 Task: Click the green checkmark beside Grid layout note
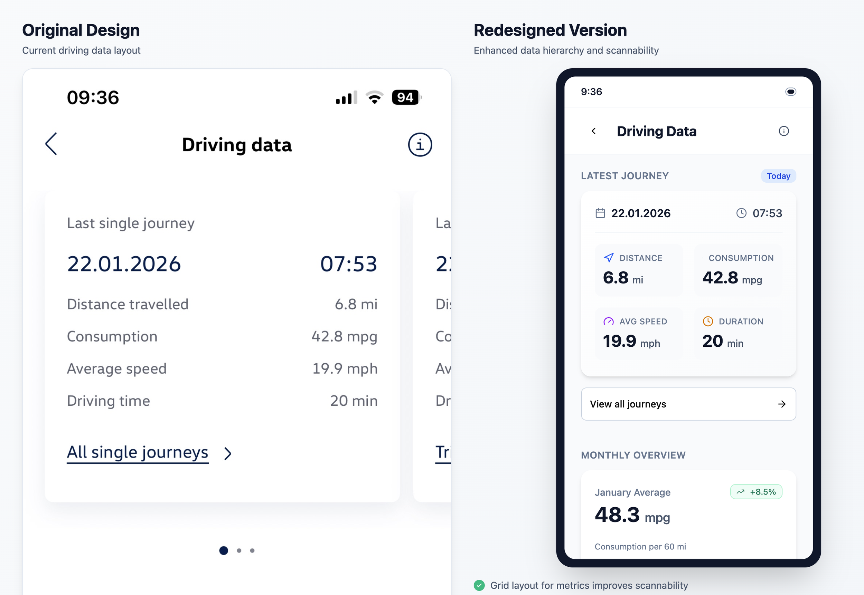coord(479,585)
